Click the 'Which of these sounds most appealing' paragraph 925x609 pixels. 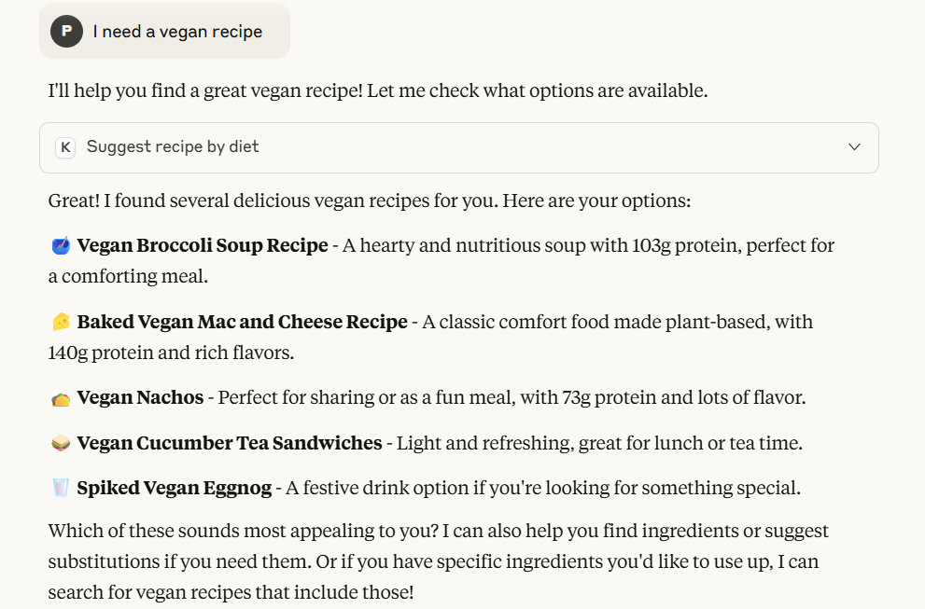(x=439, y=561)
